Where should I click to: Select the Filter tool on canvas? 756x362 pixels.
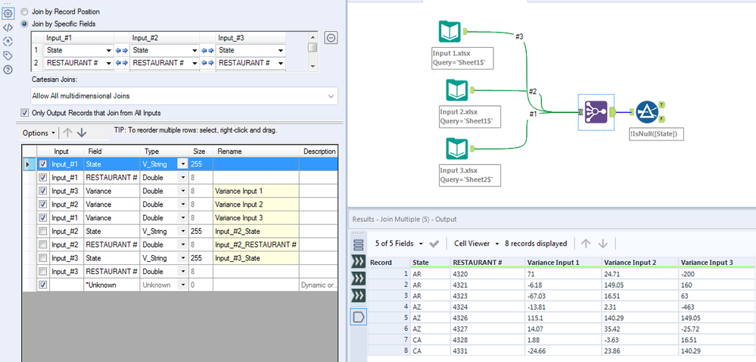point(647,112)
